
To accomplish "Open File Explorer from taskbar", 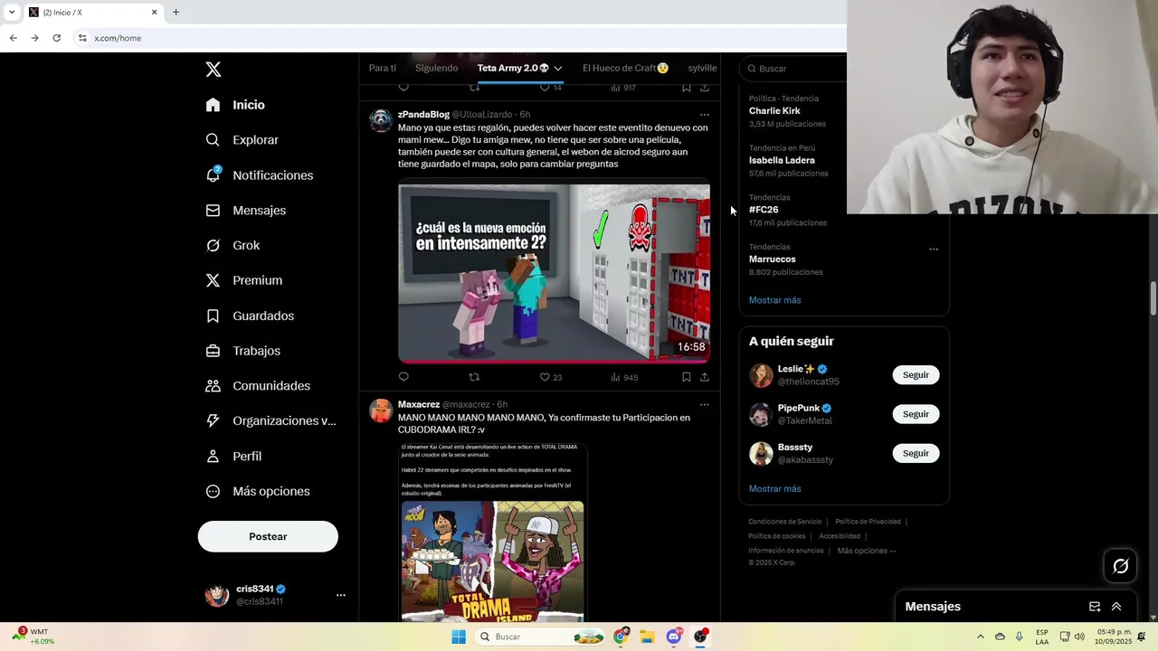I will [x=647, y=637].
